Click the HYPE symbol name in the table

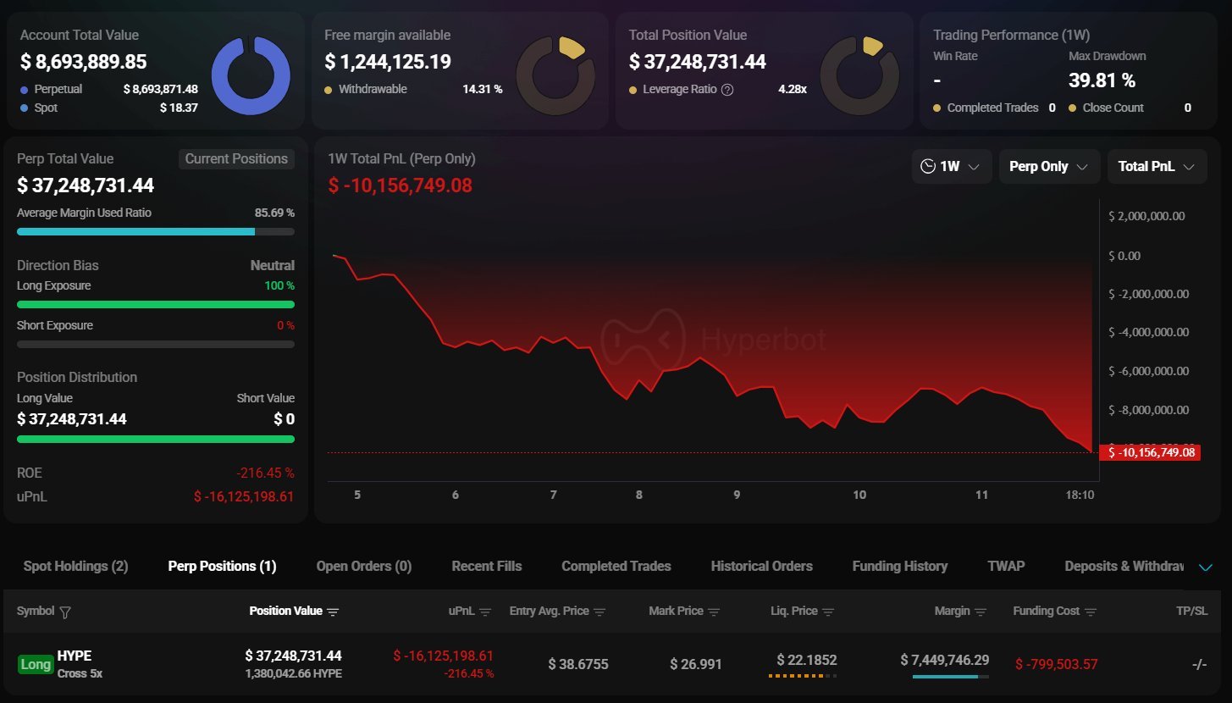point(75,656)
